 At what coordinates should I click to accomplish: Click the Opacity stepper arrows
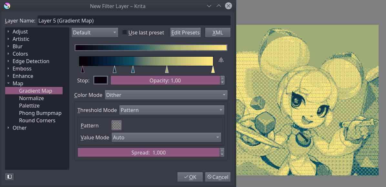click(x=223, y=80)
